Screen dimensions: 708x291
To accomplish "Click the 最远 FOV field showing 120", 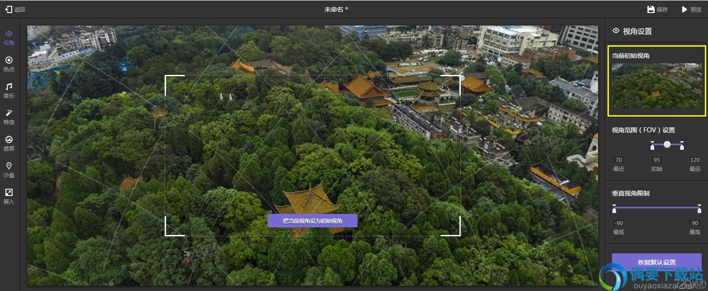I will tap(695, 160).
